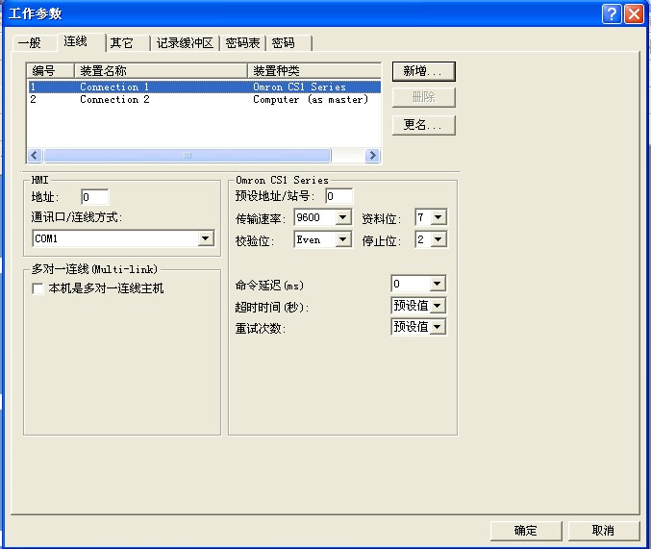Open the 校验位 Even dropdown
651x549 pixels.
tap(343, 240)
